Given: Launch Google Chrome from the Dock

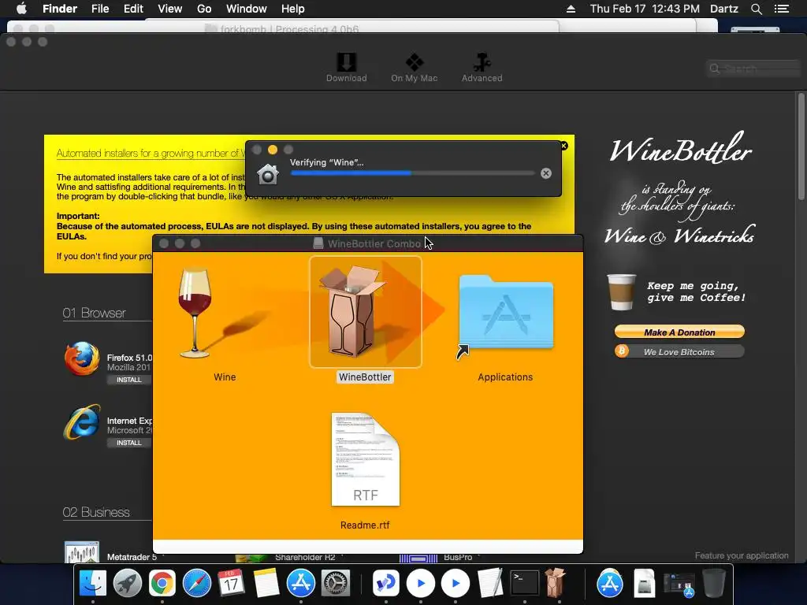Looking at the screenshot, I should pos(162,584).
